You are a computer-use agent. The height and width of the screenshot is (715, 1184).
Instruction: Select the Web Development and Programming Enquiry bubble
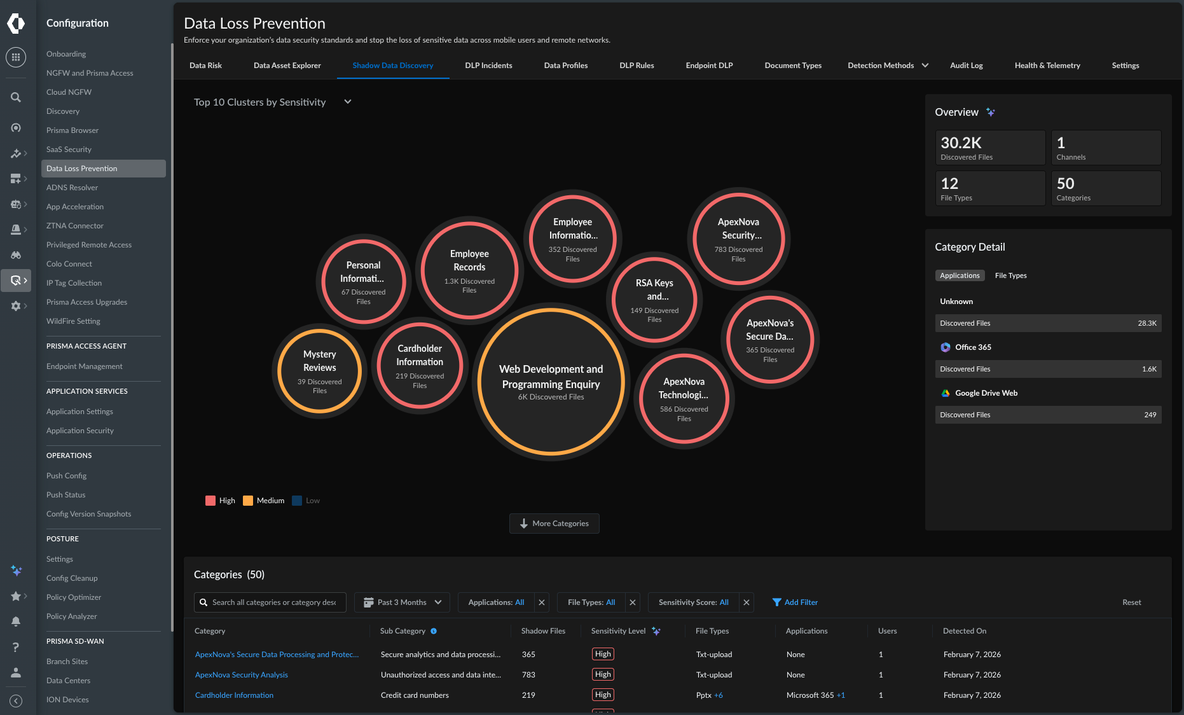click(x=551, y=382)
